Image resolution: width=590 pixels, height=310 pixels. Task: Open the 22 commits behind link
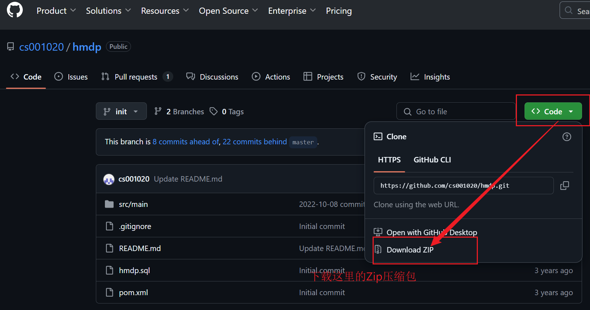tap(255, 142)
